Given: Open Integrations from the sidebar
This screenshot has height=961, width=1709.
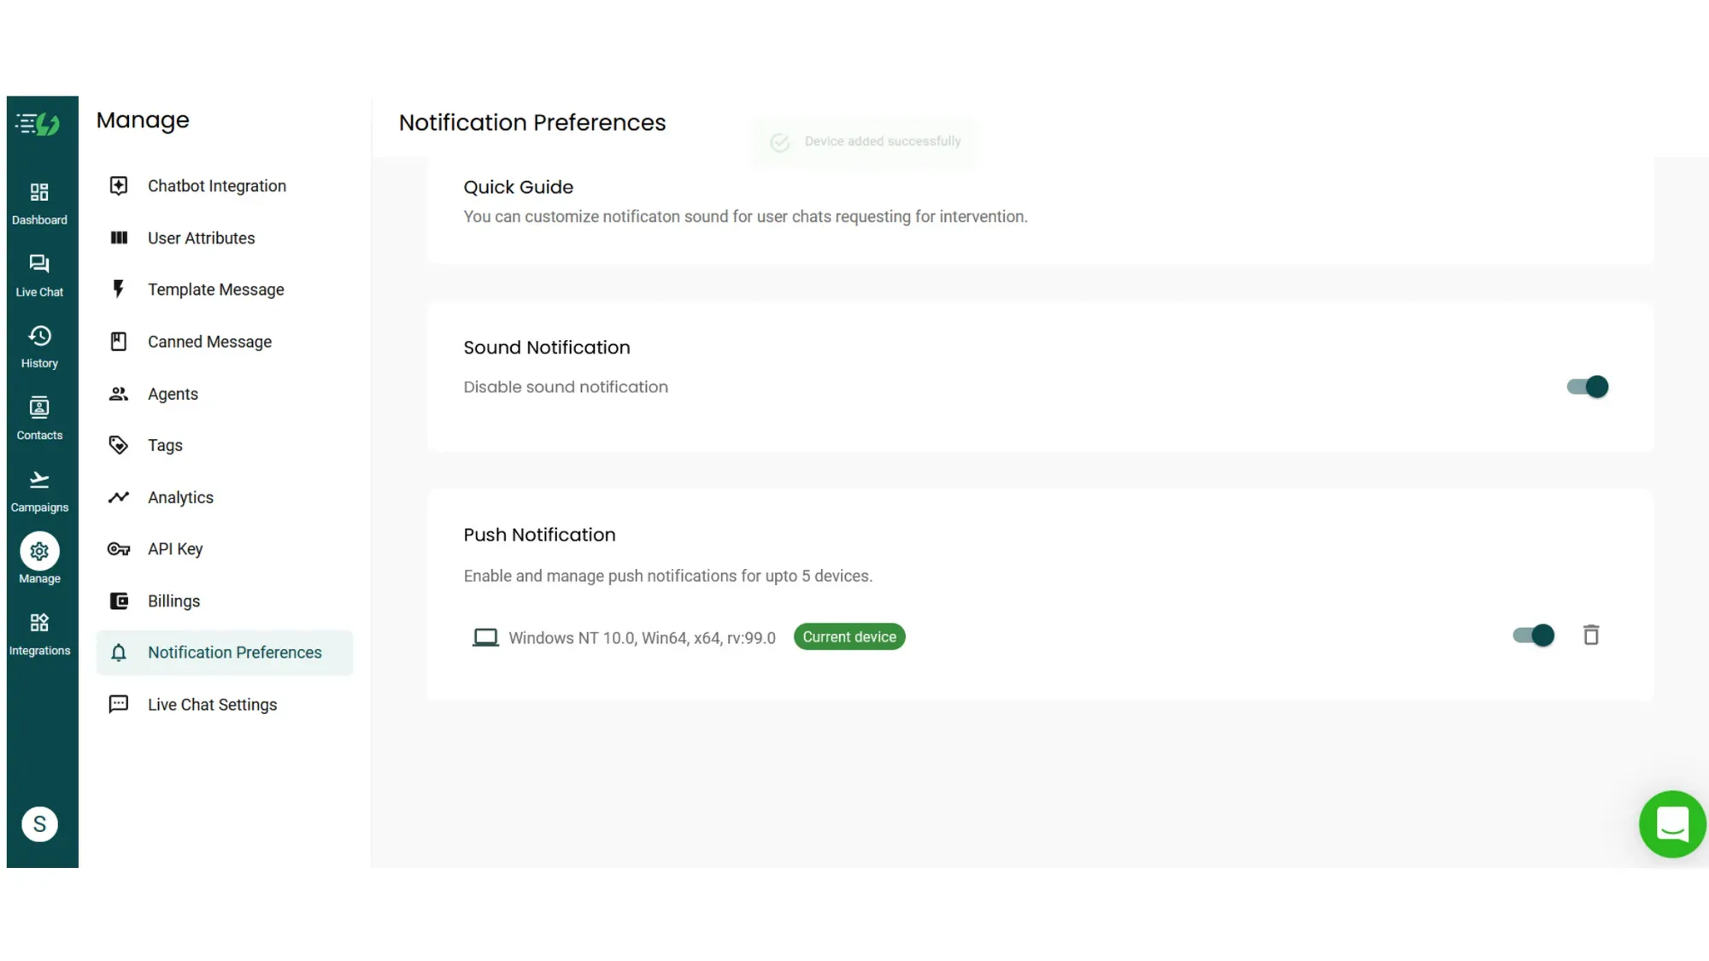Looking at the screenshot, I should pos(39,632).
